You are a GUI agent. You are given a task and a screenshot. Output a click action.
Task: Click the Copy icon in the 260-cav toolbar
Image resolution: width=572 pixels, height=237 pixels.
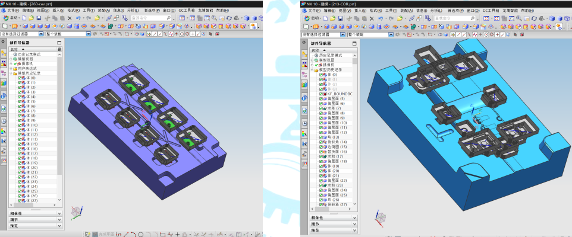54,18
